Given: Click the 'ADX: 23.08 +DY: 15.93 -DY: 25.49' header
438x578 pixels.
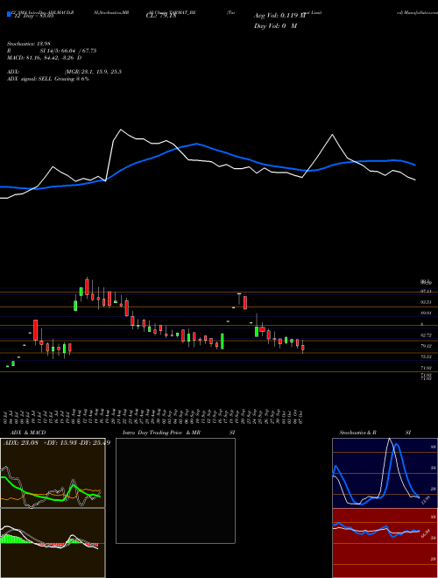Looking at the screenshot, I should pos(56,443).
